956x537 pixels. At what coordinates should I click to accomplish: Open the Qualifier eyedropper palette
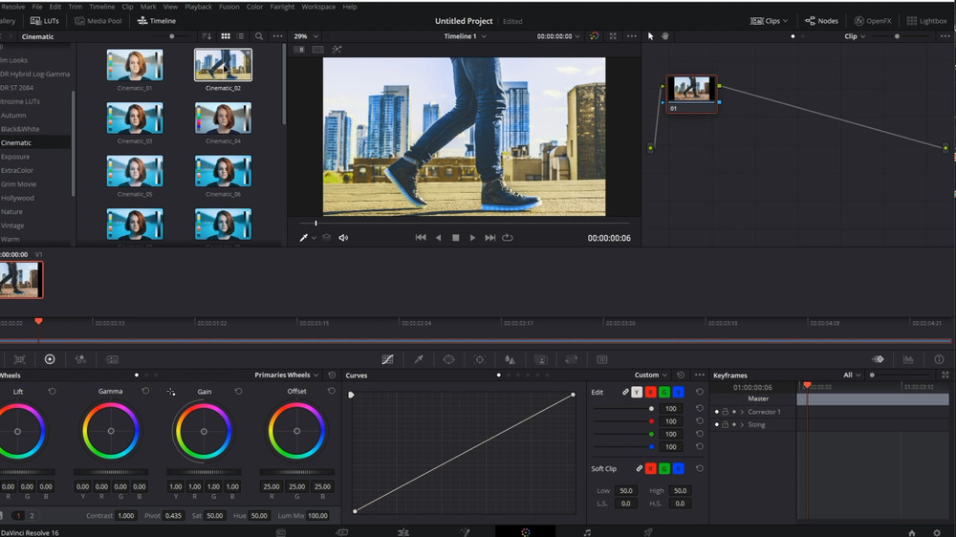(x=419, y=359)
